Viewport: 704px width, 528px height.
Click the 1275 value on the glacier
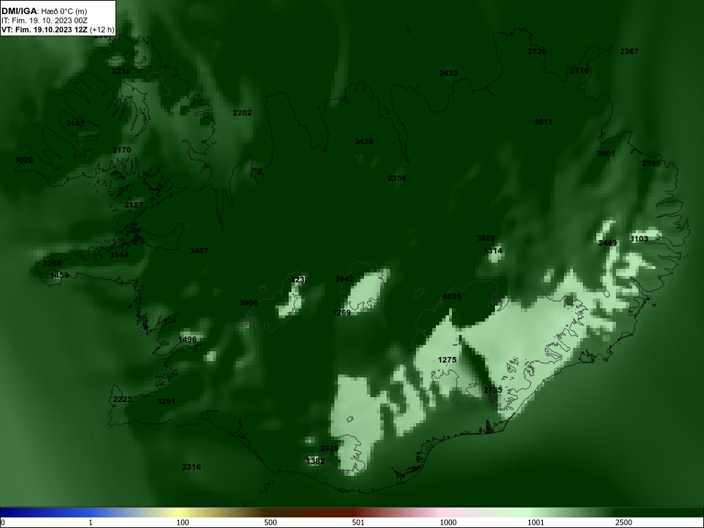[x=447, y=360]
